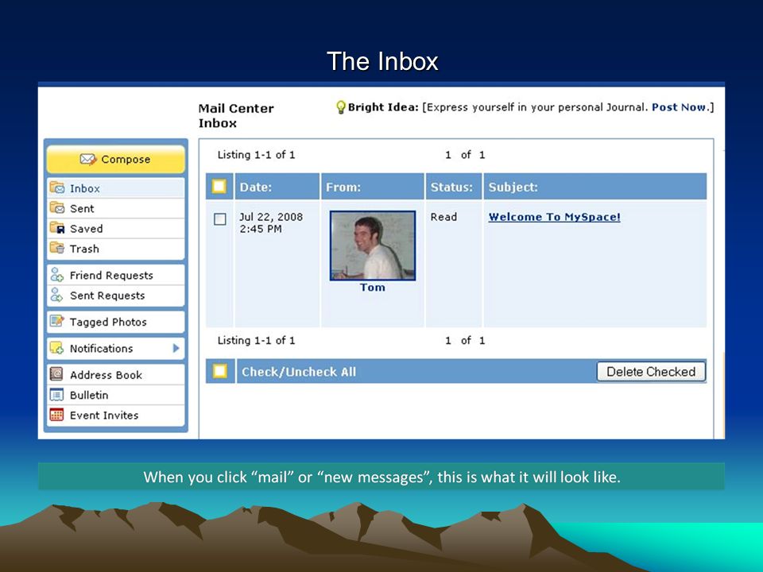Click the Bright Idea lightbulb icon
Screen dimensions: 763x572
(341, 107)
